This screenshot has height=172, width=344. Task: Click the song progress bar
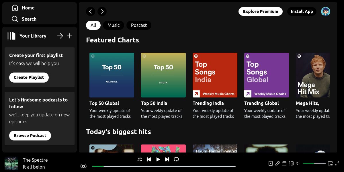coord(164,166)
